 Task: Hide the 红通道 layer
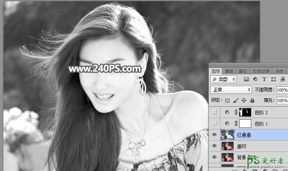214,135
